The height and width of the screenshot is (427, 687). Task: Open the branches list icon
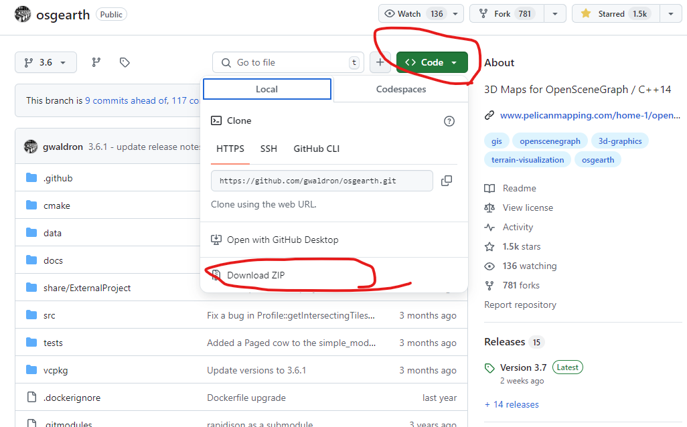tap(96, 63)
